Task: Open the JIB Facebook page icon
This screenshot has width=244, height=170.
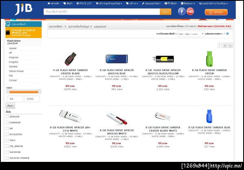Action: (182, 11)
